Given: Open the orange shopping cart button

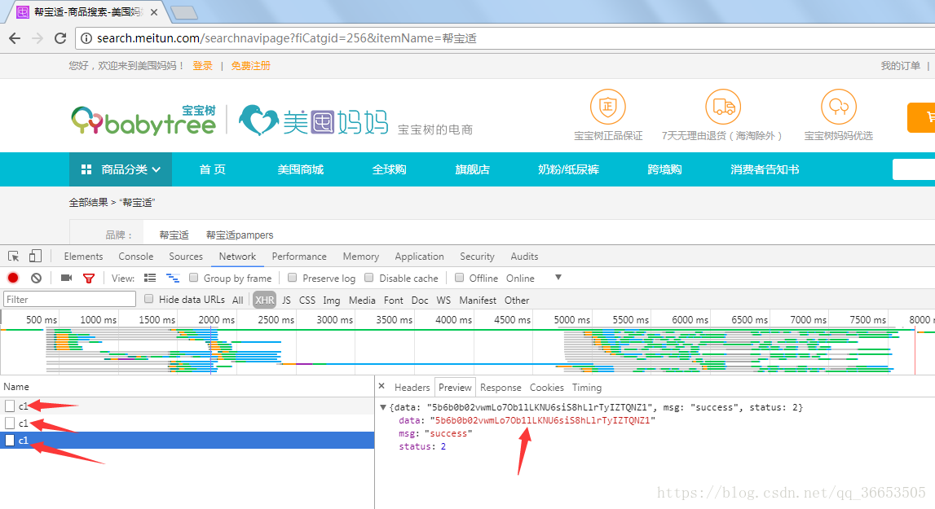Looking at the screenshot, I should [921, 117].
